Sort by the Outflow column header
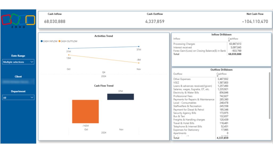Screen dimensions: 273x153 tap(178, 74)
